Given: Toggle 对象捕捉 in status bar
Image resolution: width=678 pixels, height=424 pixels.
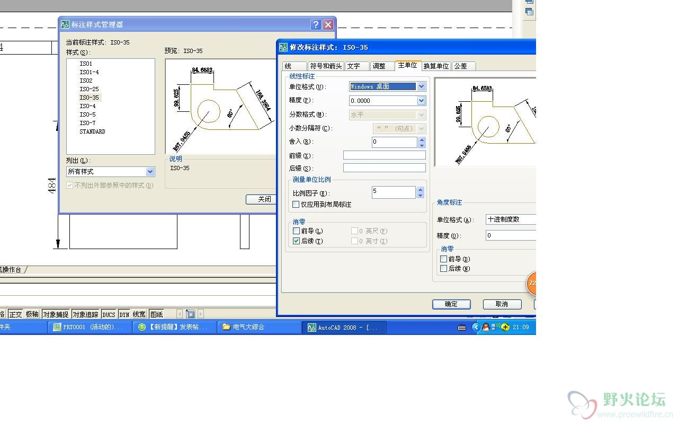Looking at the screenshot, I should pos(56,314).
